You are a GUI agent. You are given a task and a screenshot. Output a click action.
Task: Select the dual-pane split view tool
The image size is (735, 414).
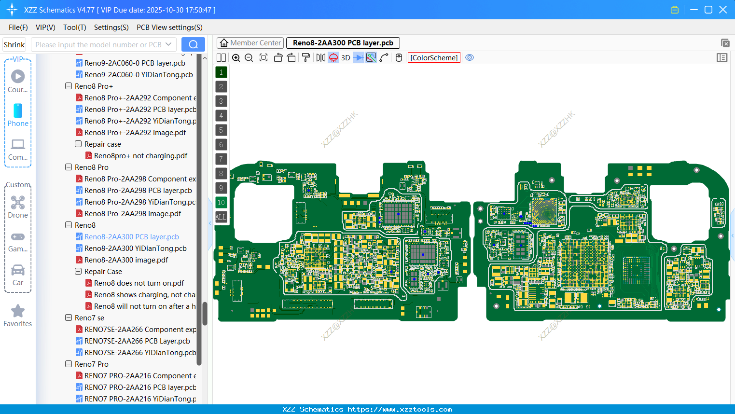(221, 57)
